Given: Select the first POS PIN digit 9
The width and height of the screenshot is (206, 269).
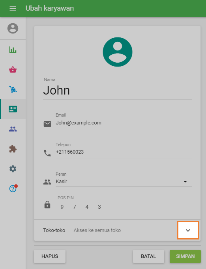Looking at the screenshot, I should (x=62, y=207).
